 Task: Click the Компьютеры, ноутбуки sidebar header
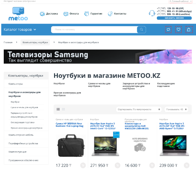26,76
